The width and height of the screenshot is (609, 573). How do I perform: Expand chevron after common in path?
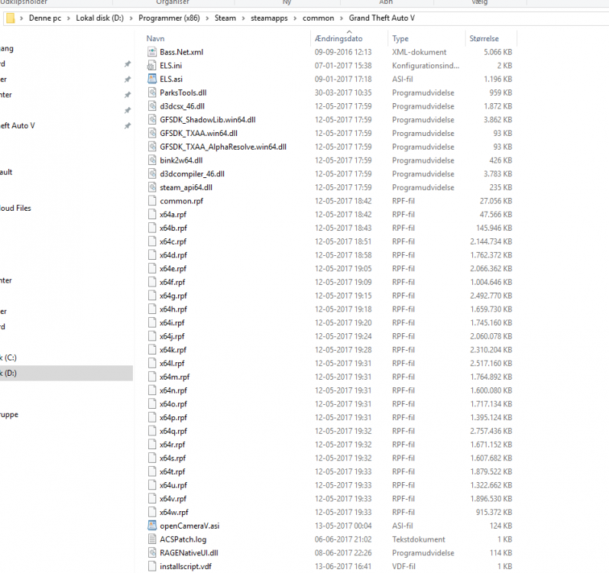[x=342, y=18]
